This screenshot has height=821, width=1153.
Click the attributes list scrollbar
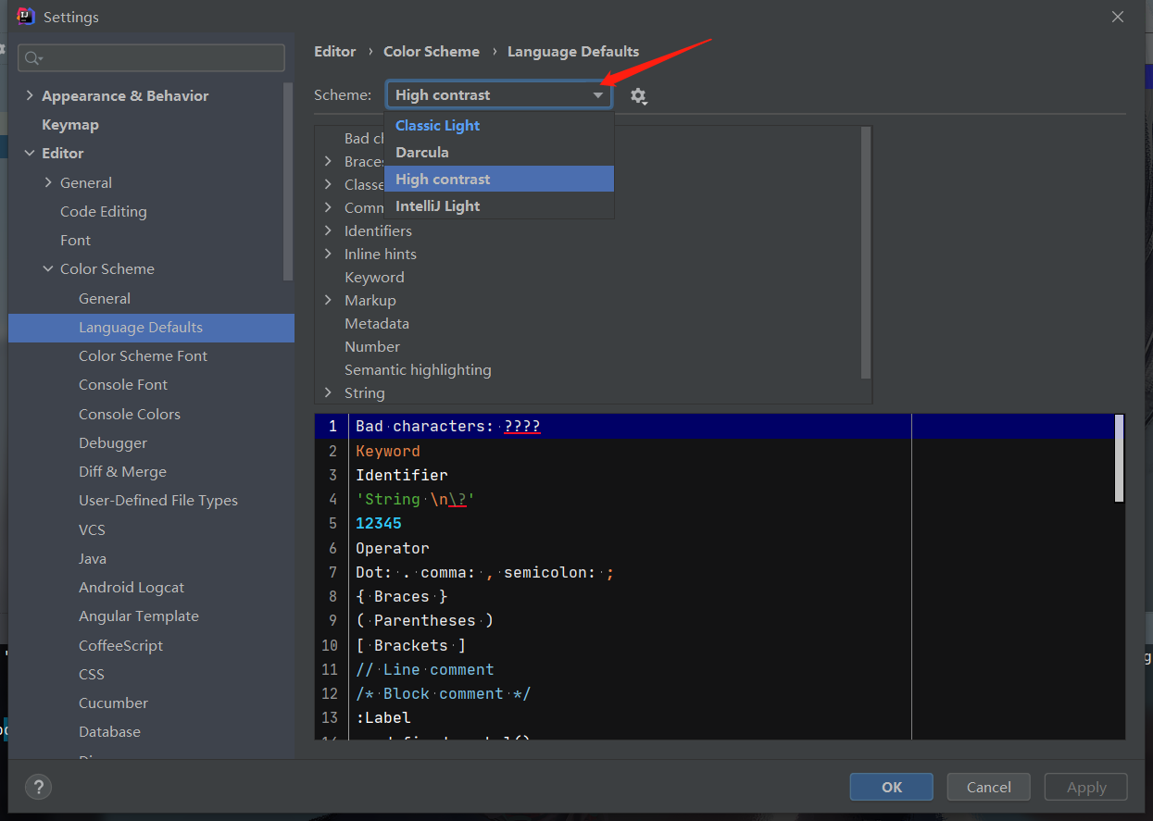[866, 253]
